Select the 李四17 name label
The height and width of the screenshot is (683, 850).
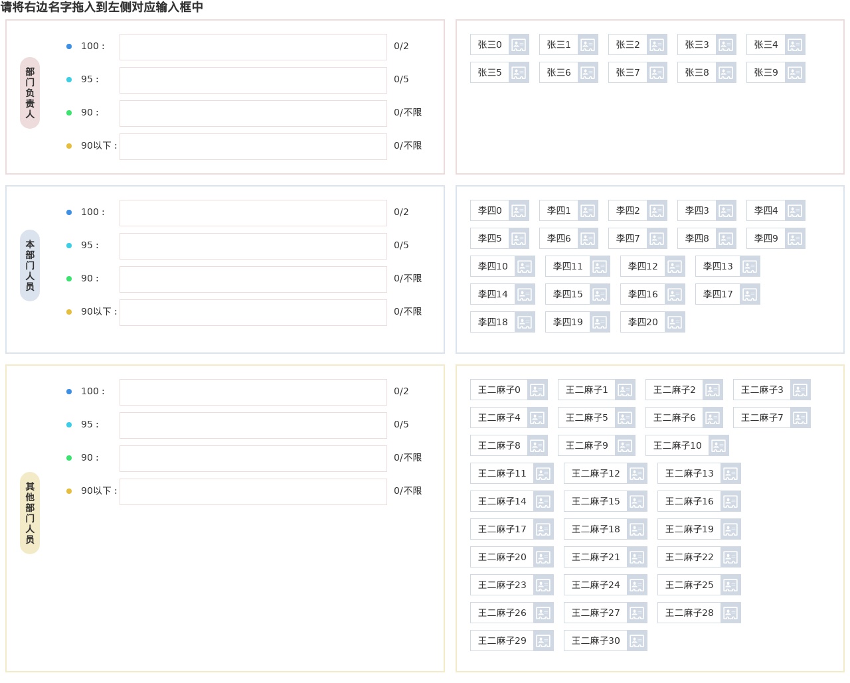tap(718, 295)
